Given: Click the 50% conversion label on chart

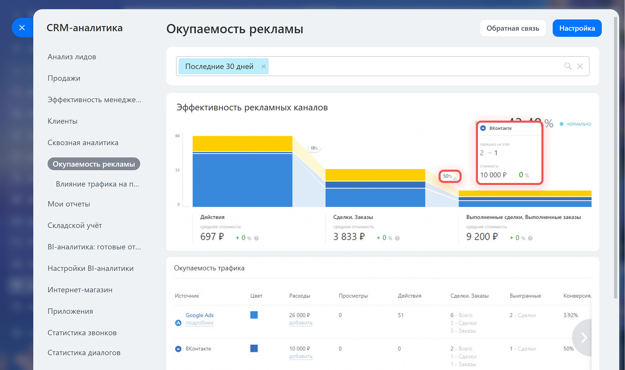Looking at the screenshot, I should click(x=447, y=176).
